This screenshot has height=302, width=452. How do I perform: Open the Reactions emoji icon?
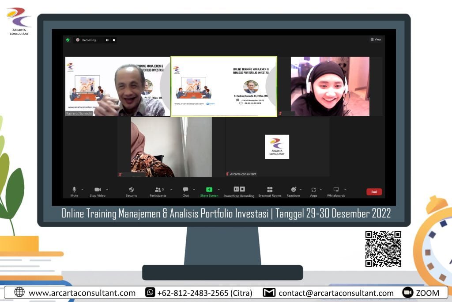point(293,190)
